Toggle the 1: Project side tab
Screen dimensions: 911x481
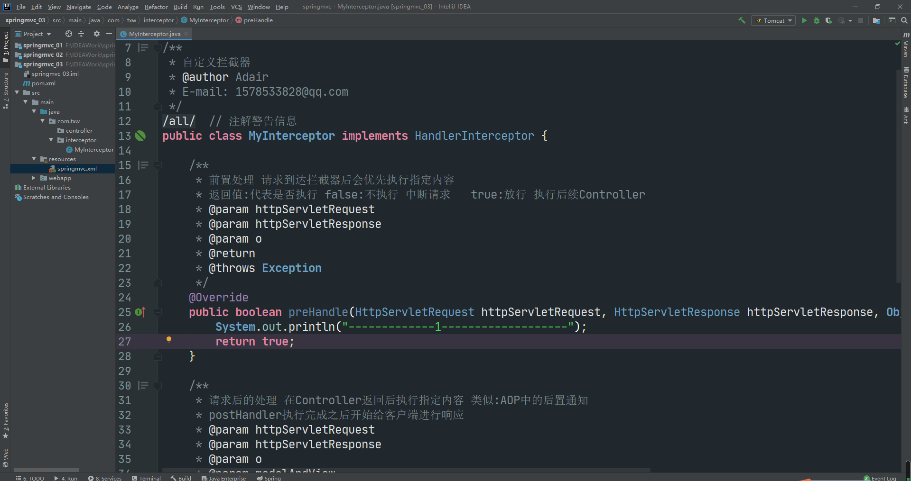tap(6, 46)
